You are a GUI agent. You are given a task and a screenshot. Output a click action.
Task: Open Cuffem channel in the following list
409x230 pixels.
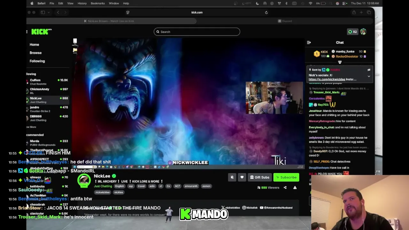pos(47,82)
